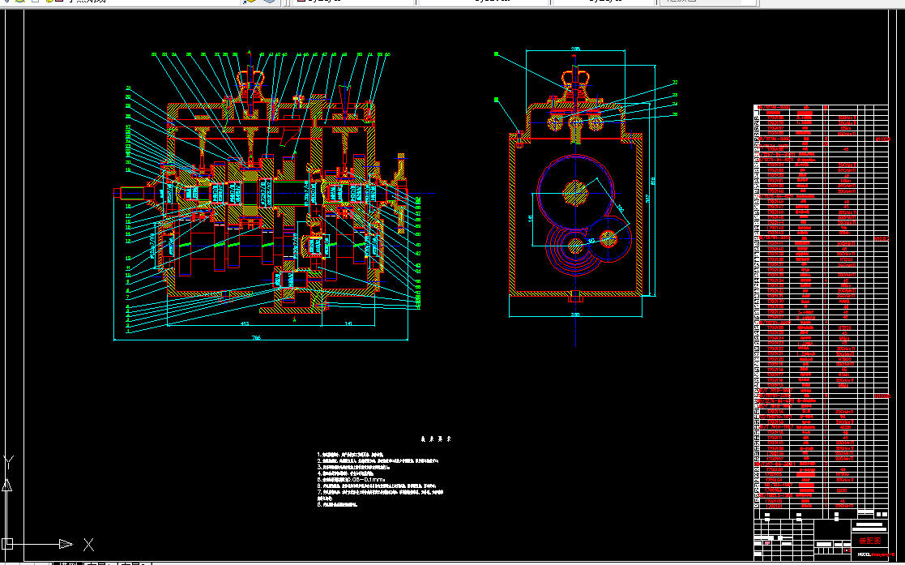
Task: Click parts list row 1700102
Action: pyautogui.click(x=820, y=501)
